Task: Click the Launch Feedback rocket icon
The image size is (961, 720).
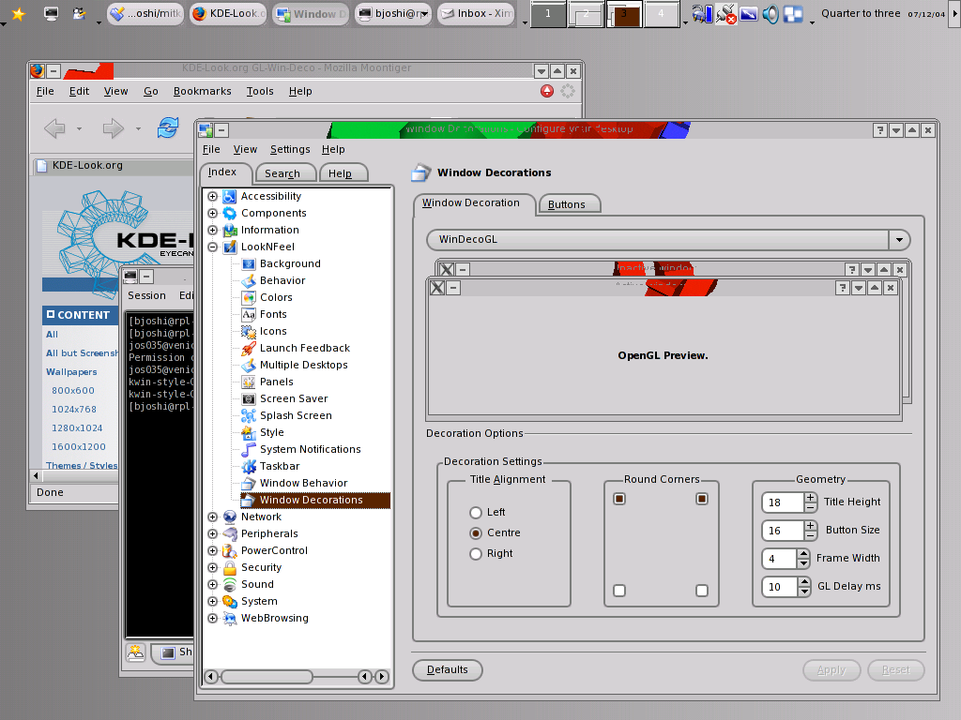Action: coord(248,349)
